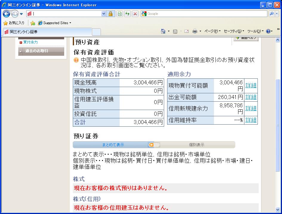Open the address bar dropdown arrow
Image resolution: width=282 pixels, height=214 pixels.
coord(104,14)
